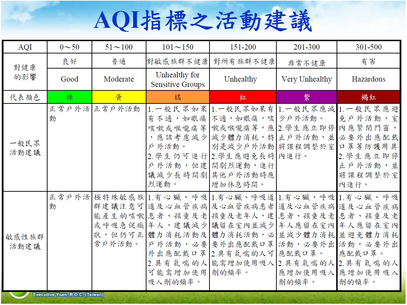Click the 敏感性族群活動建議 row header

pos(25,241)
